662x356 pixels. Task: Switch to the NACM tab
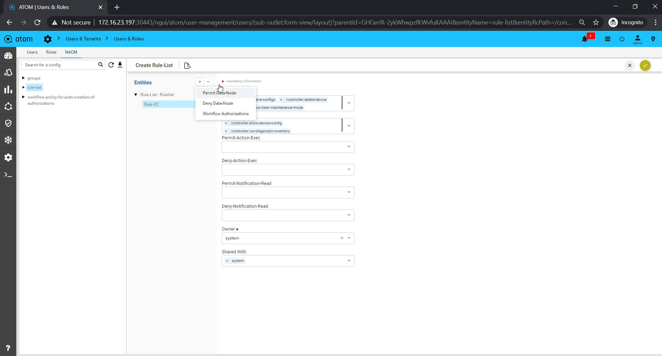71,52
